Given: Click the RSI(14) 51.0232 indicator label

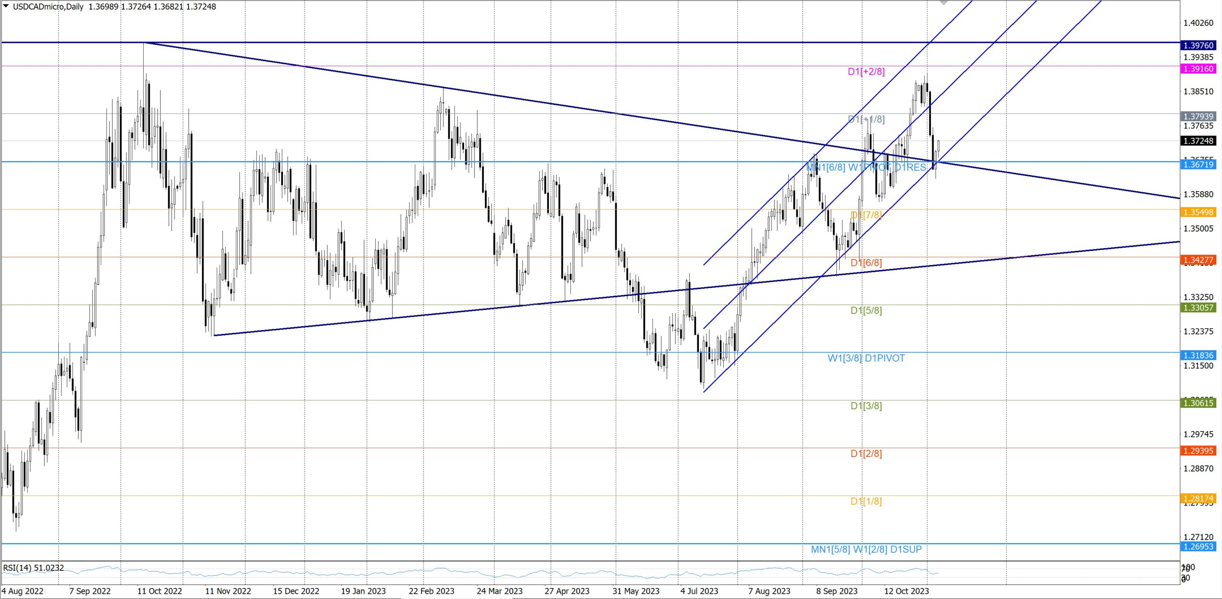Looking at the screenshot, I should pos(33,568).
